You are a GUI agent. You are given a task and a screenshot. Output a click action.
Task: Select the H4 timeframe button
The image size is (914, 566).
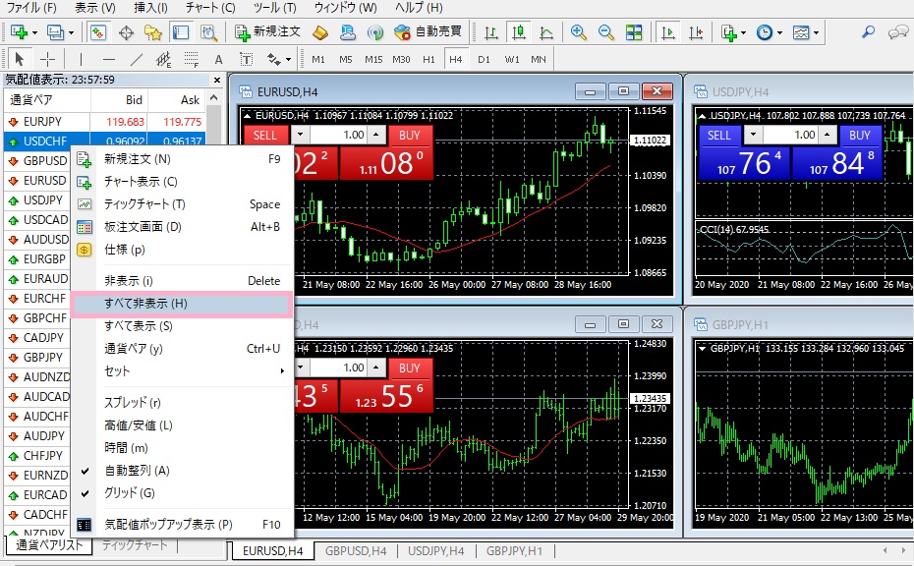point(456,59)
